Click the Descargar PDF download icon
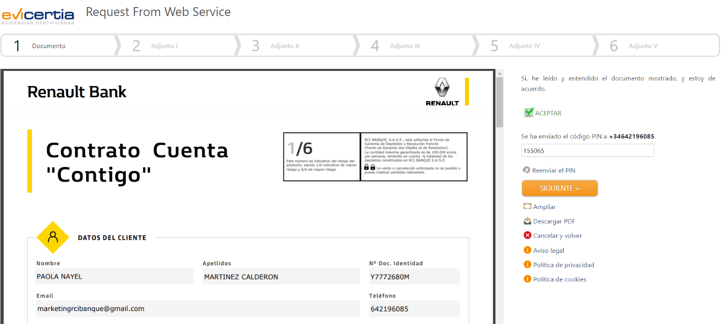Image resolution: width=726 pixels, height=324 pixels. 527,221
